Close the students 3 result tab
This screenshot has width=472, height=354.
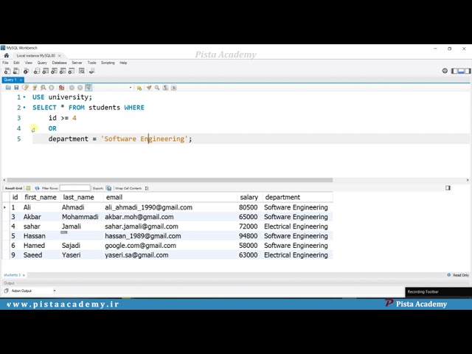(x=24, y=275)
